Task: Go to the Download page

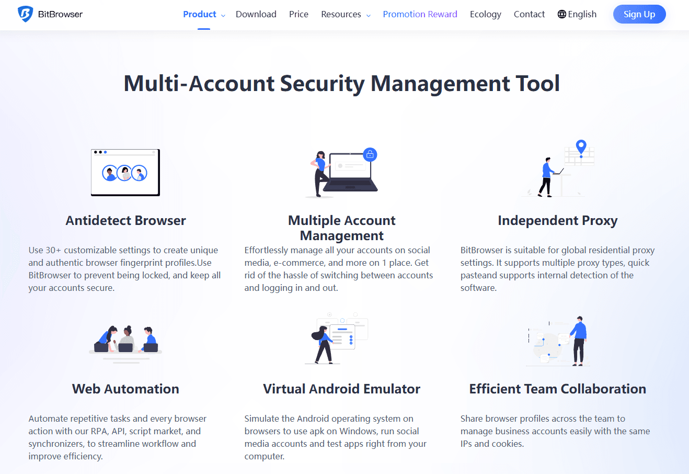Action: [256, 14]
